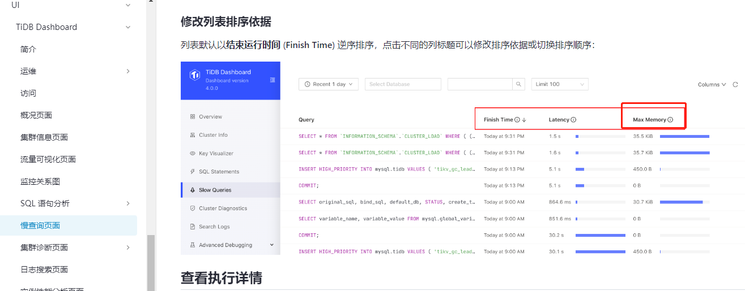
Task: Click the Cluster Info menu icon
Action: pyautogui.click(x=193, y=135)
